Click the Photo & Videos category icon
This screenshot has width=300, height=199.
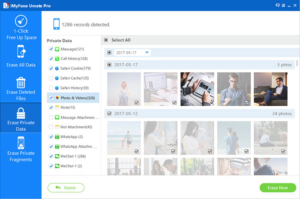pos(57,98)
